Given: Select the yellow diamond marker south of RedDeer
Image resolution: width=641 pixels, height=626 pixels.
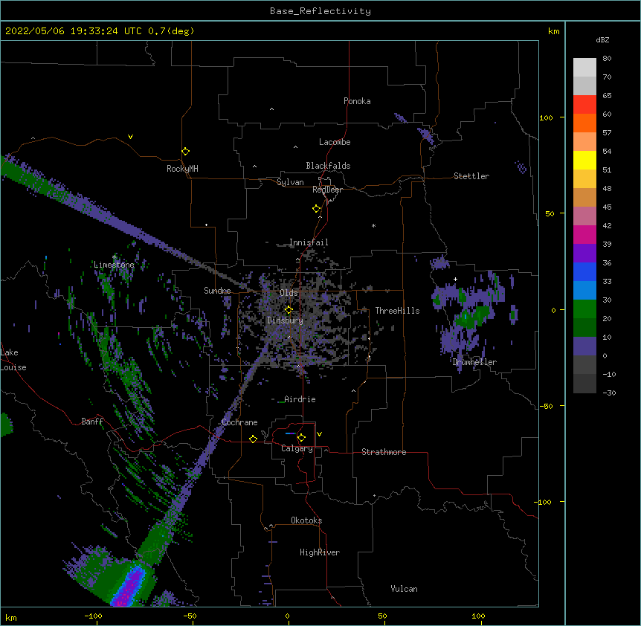Looking at the screenshot, I should click(317, 209).
